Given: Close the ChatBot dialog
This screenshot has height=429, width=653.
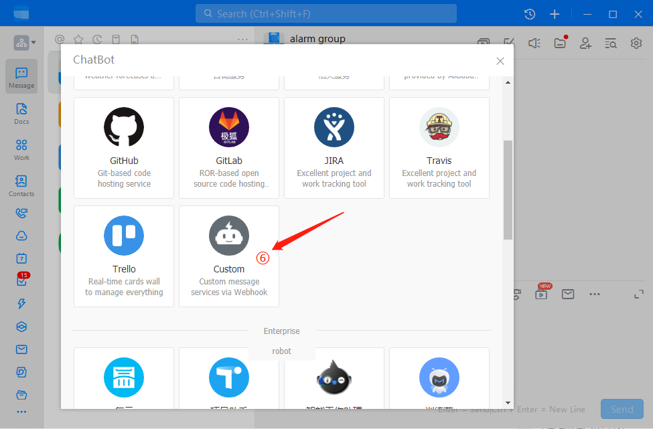Looking at the screenshot, I should (x=500, y=61).
